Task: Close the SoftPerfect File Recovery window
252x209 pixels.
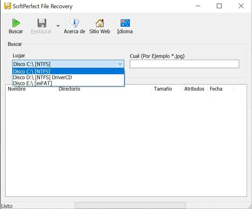Action: click(241, 6)
